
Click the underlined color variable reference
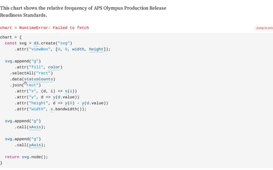54,67
